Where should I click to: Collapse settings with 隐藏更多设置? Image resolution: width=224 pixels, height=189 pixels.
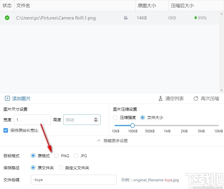116,141
